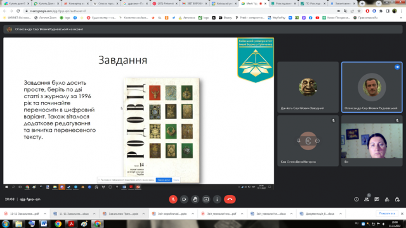This screenshot has width=406, height=228.
Task: Open the Логотип Zoom bookmark
Action: click(x=45, y=18)
